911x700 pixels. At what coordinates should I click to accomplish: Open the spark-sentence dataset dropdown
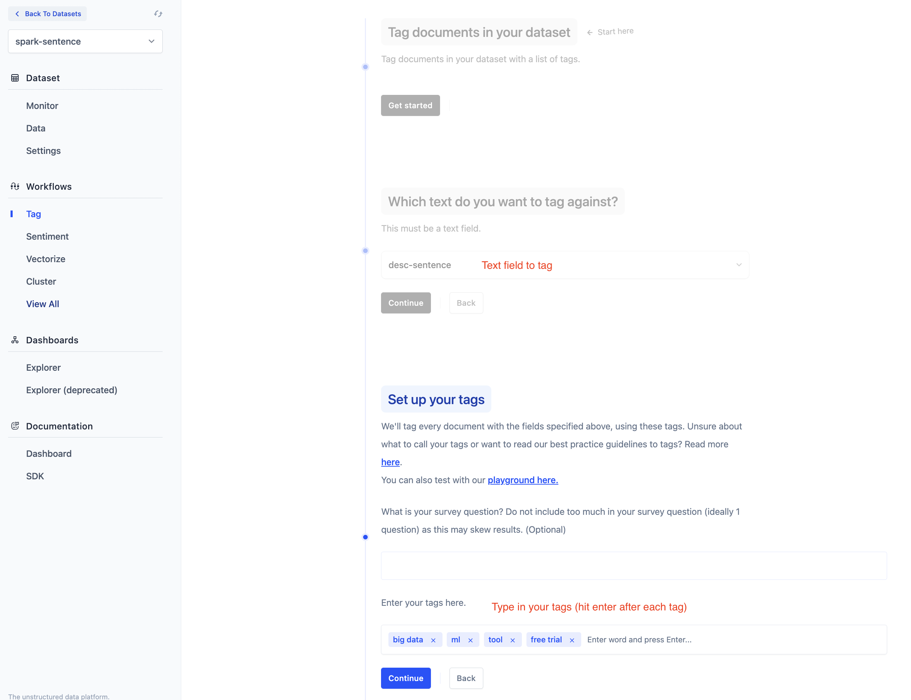(85, 41)
